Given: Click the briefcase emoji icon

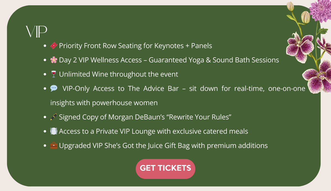Looking at the screenshot, I should pos(54,146).
